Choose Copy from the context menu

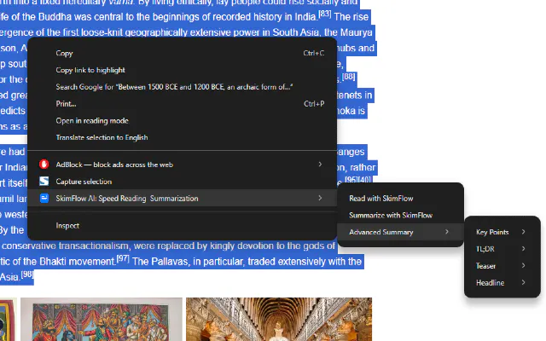coord(182,53)
